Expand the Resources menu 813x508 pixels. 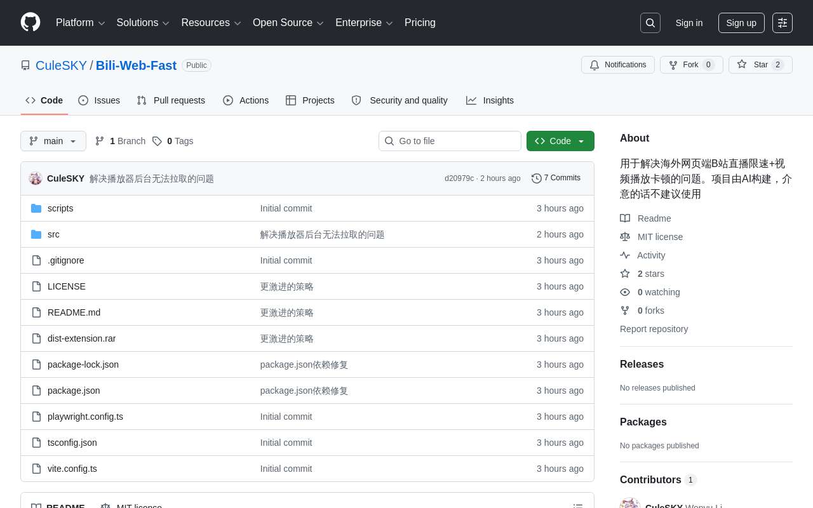click(x=211, y=23)
